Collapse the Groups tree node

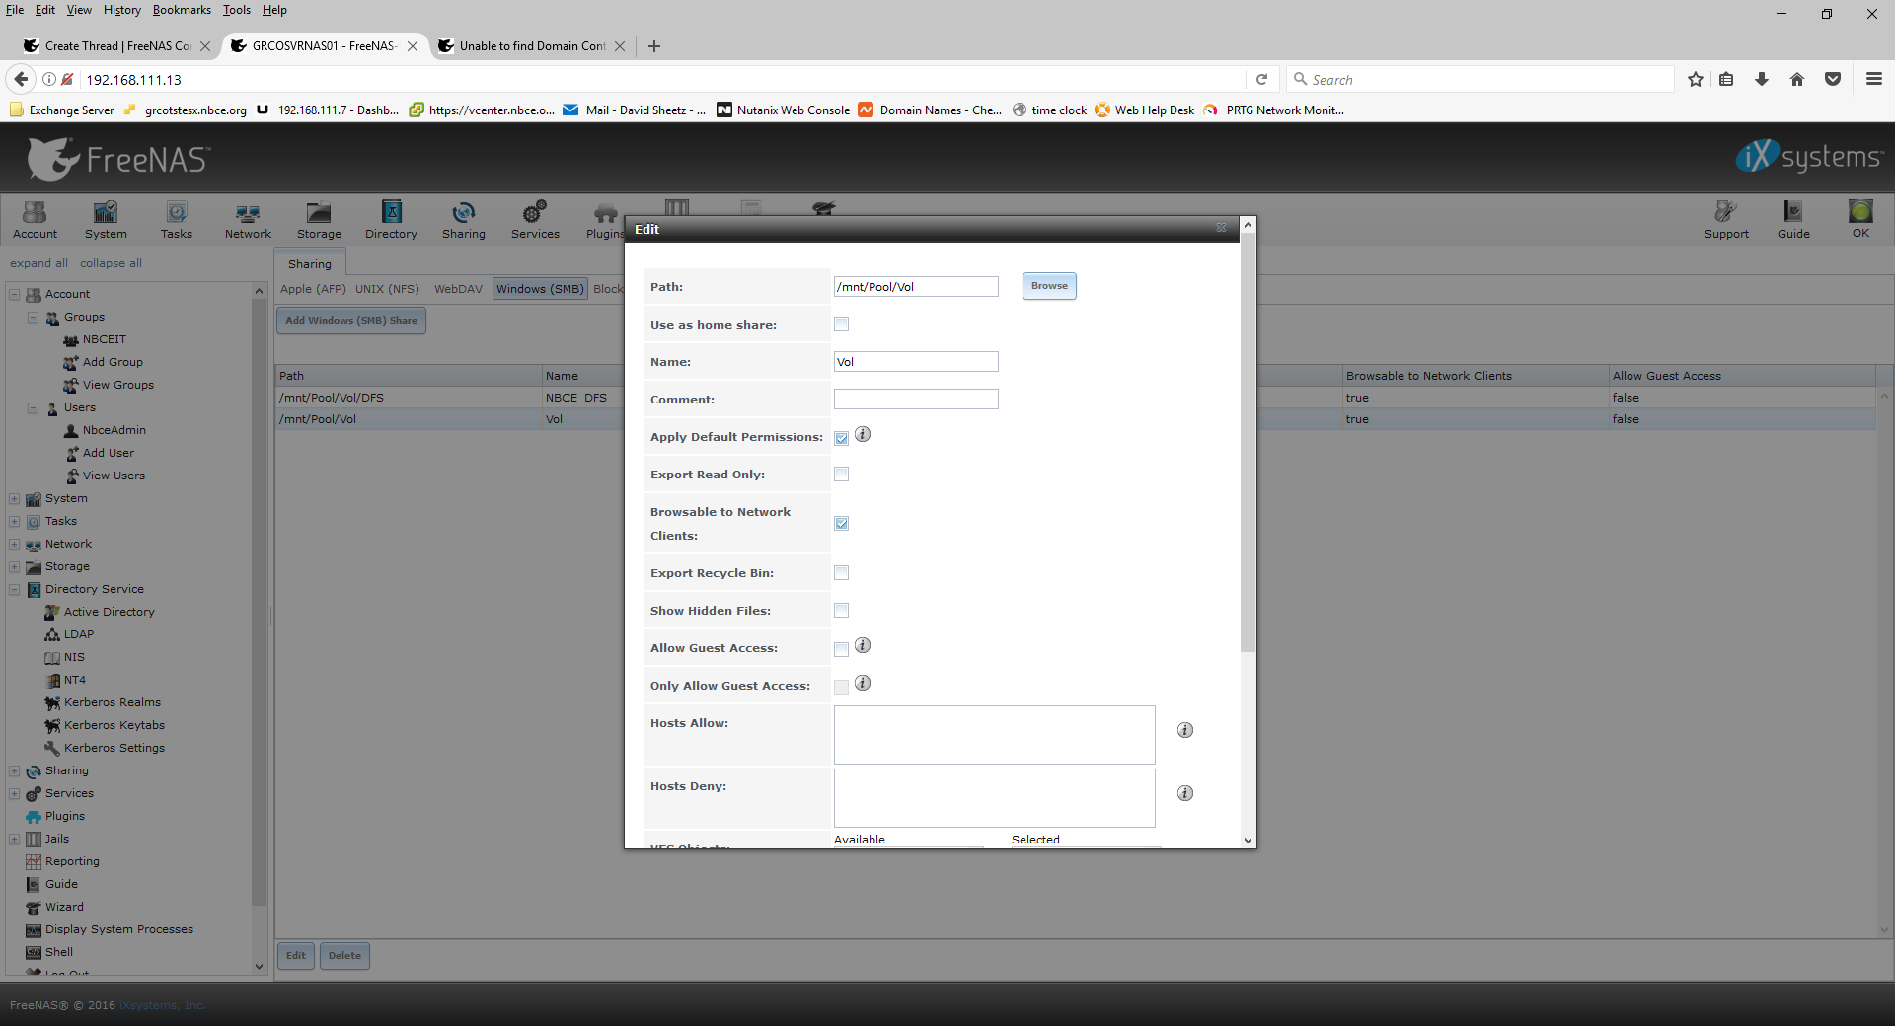(34, 317)
